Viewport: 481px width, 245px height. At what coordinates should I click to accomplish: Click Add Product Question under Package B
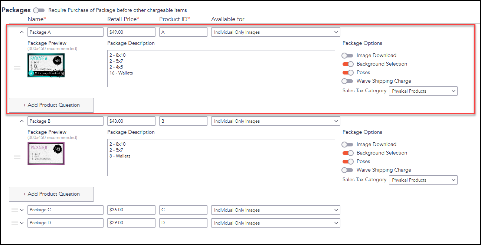[x=51, y=194]
